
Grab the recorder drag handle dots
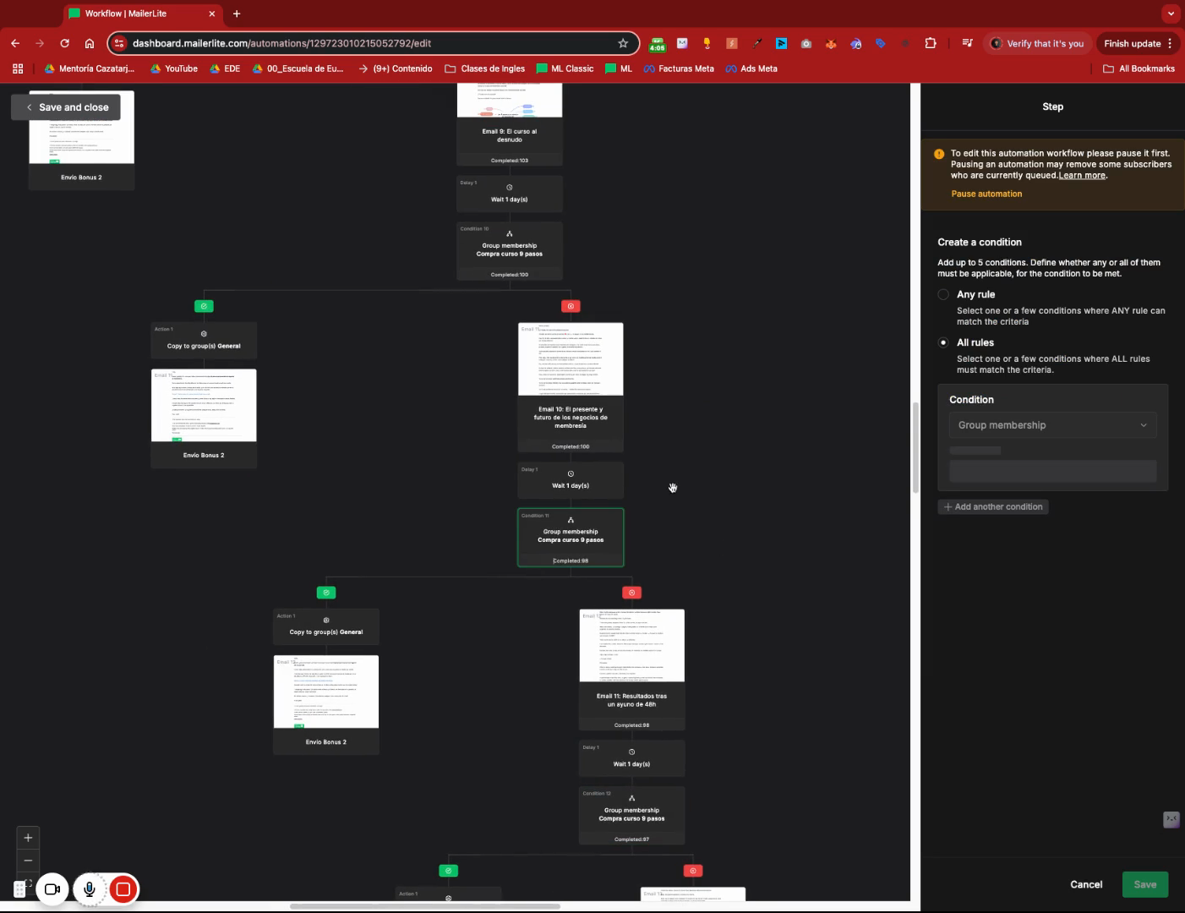[20, 889]
